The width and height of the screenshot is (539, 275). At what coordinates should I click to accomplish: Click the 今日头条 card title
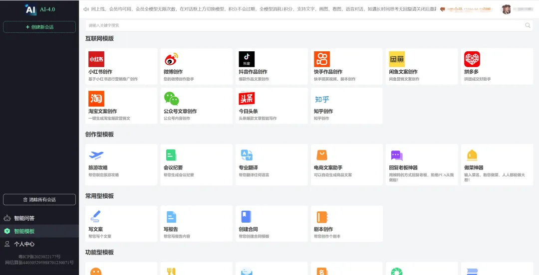pyautogui.click(x=249, y=111)
